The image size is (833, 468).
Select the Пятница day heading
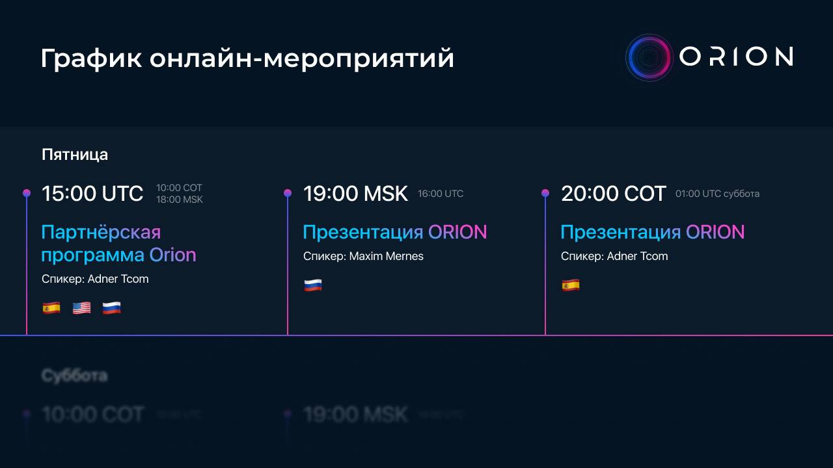coord(75,155)
